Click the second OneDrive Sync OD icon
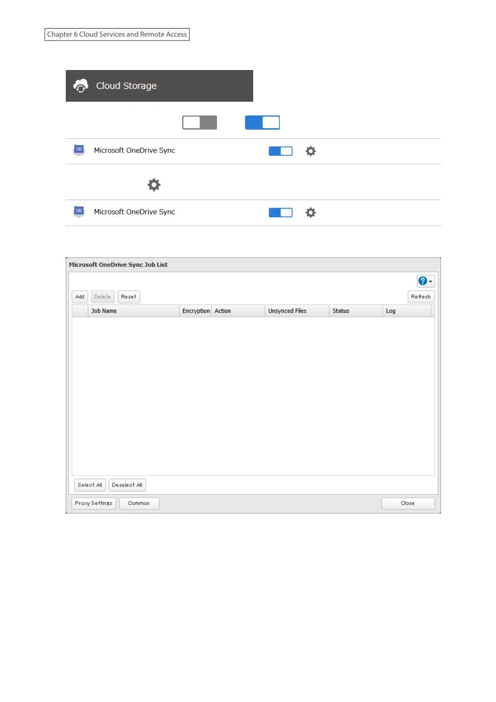The image size is (496, 702). tap(79, 212)
